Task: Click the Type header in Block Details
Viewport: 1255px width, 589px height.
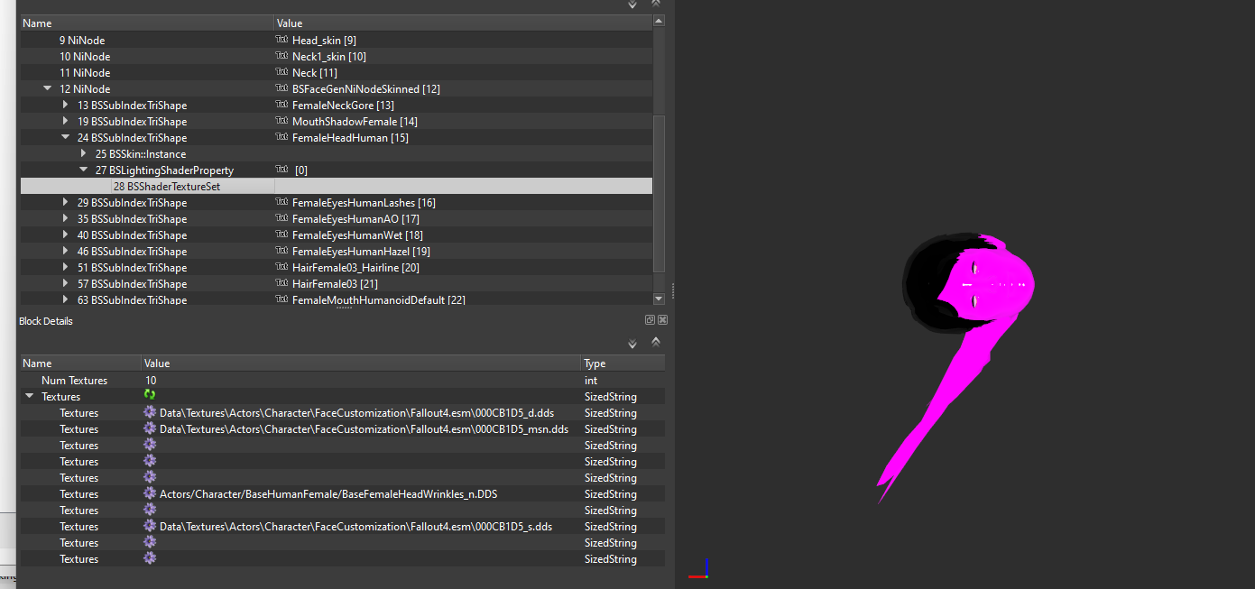Action: coord(623,364)
